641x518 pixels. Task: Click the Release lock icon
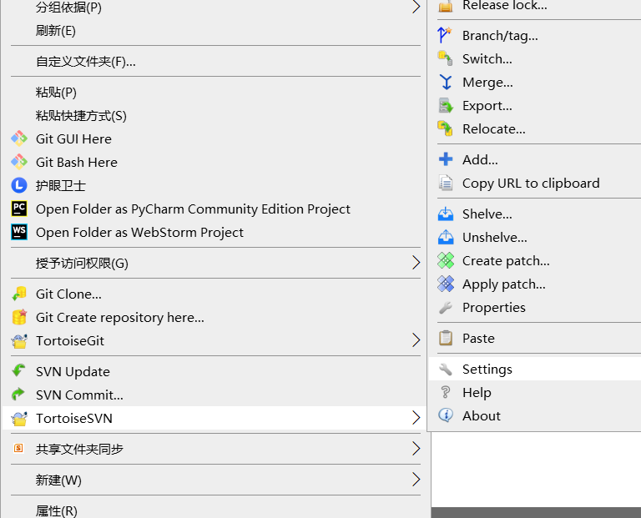point(446,6)
